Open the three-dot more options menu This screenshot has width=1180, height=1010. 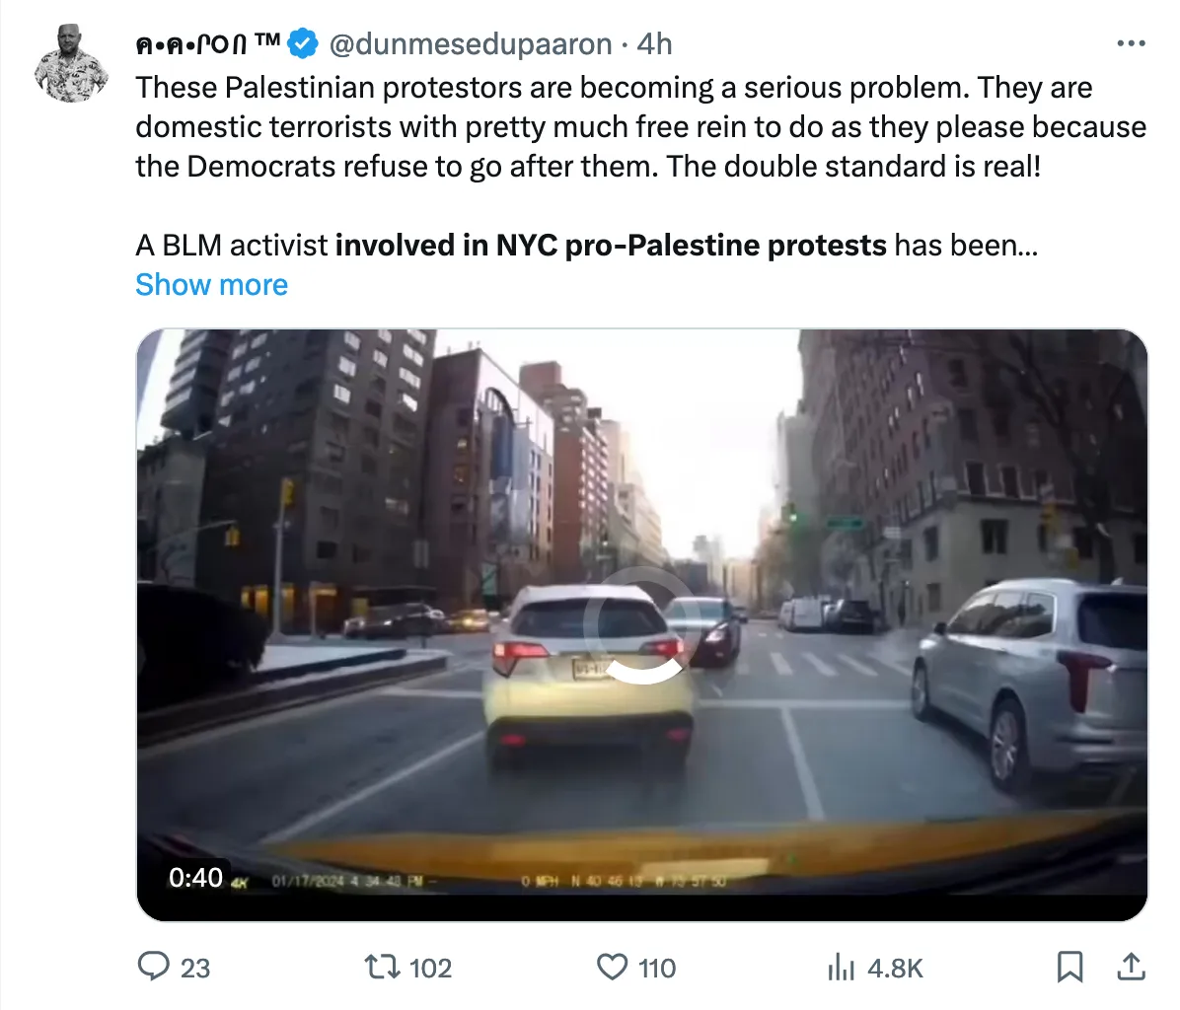point(1131,44)
